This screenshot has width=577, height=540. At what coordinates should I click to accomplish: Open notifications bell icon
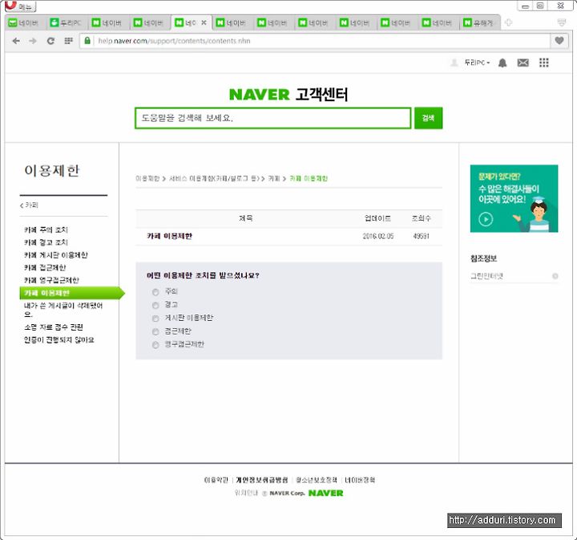tap(502, 63)
